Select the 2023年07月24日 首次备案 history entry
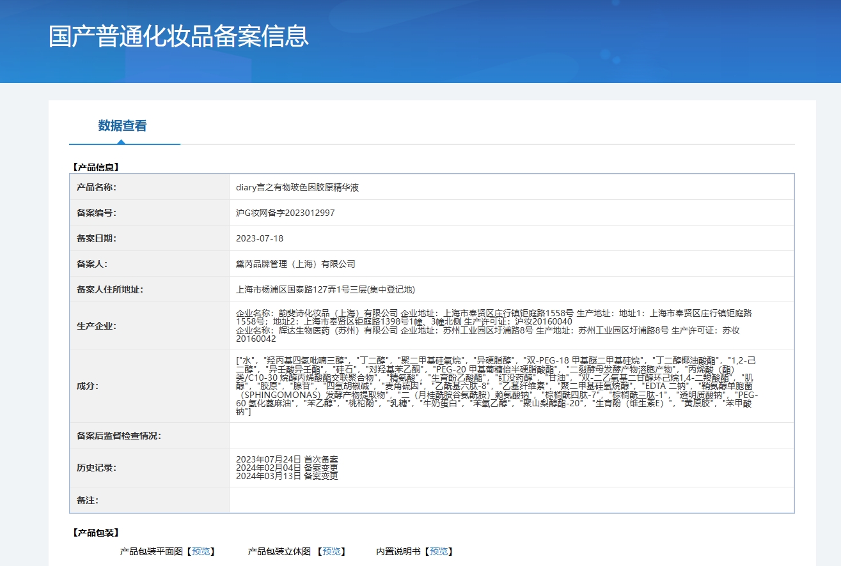The image size is (841, 566). 287,459
